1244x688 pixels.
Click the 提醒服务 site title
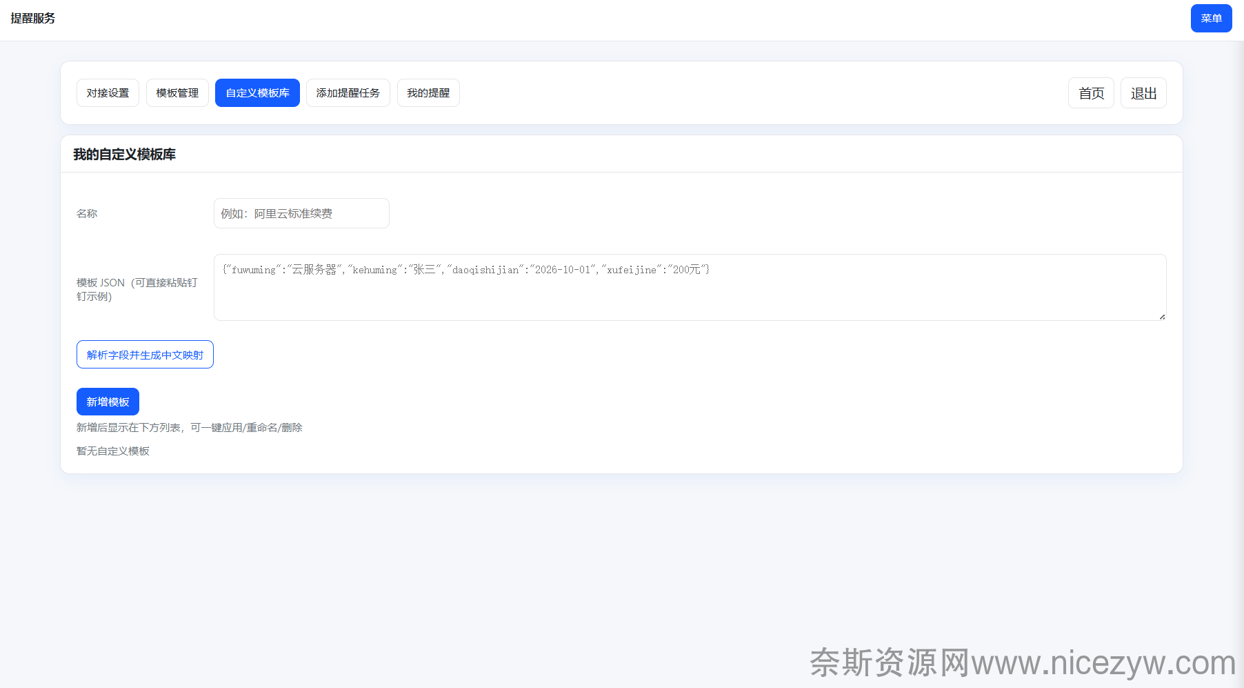coord(33,19)
